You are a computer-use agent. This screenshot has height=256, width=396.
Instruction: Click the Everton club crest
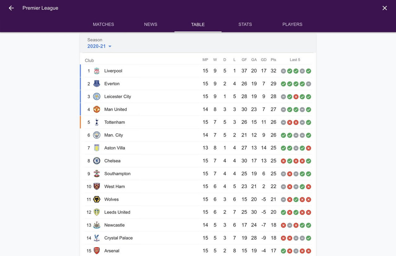click(x=97, y=84)
